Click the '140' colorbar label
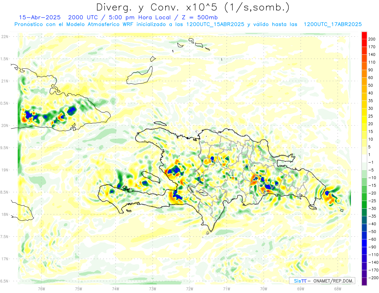Screen dimensions: 379x293 (x=372, y=54)
